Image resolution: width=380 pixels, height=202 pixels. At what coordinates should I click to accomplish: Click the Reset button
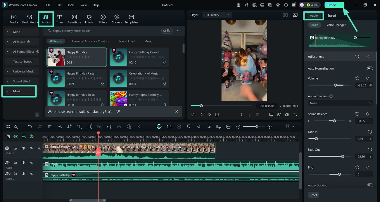click(313, 195)
